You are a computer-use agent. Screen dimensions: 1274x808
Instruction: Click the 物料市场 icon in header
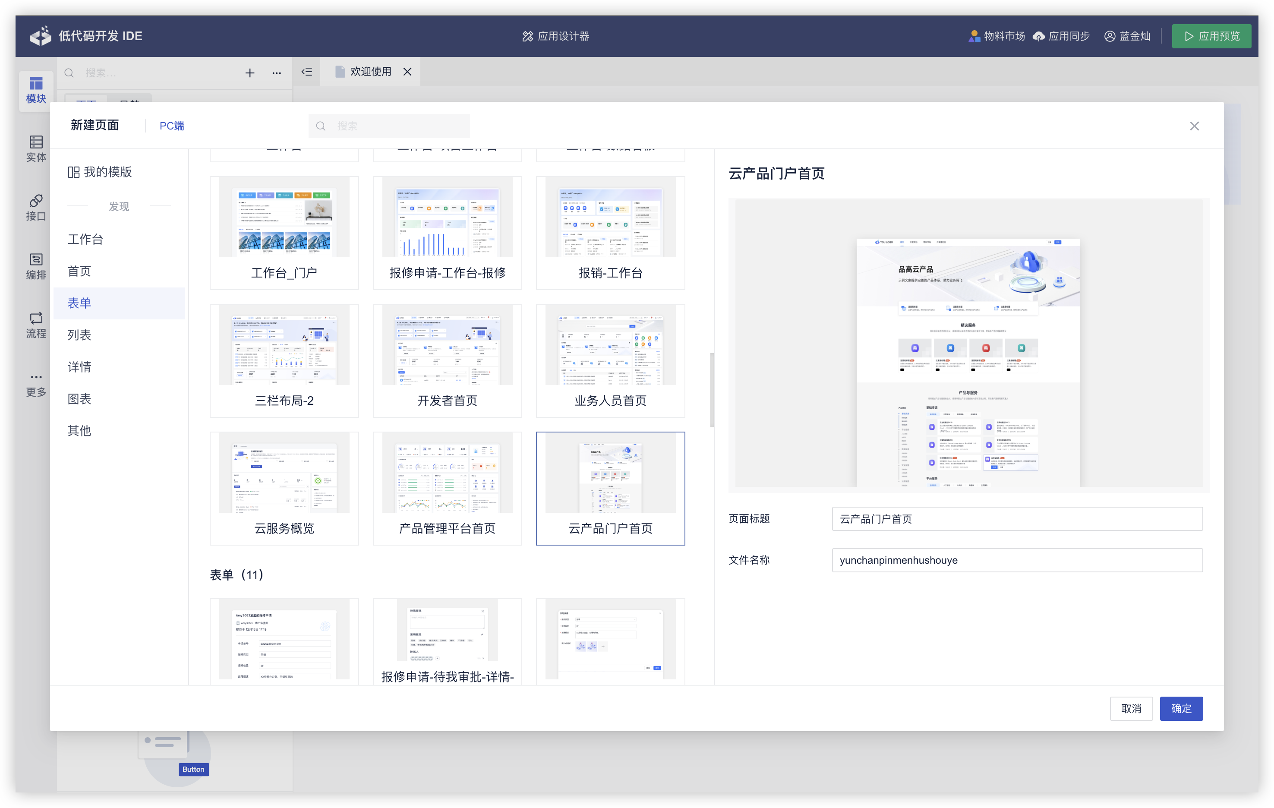974,36
